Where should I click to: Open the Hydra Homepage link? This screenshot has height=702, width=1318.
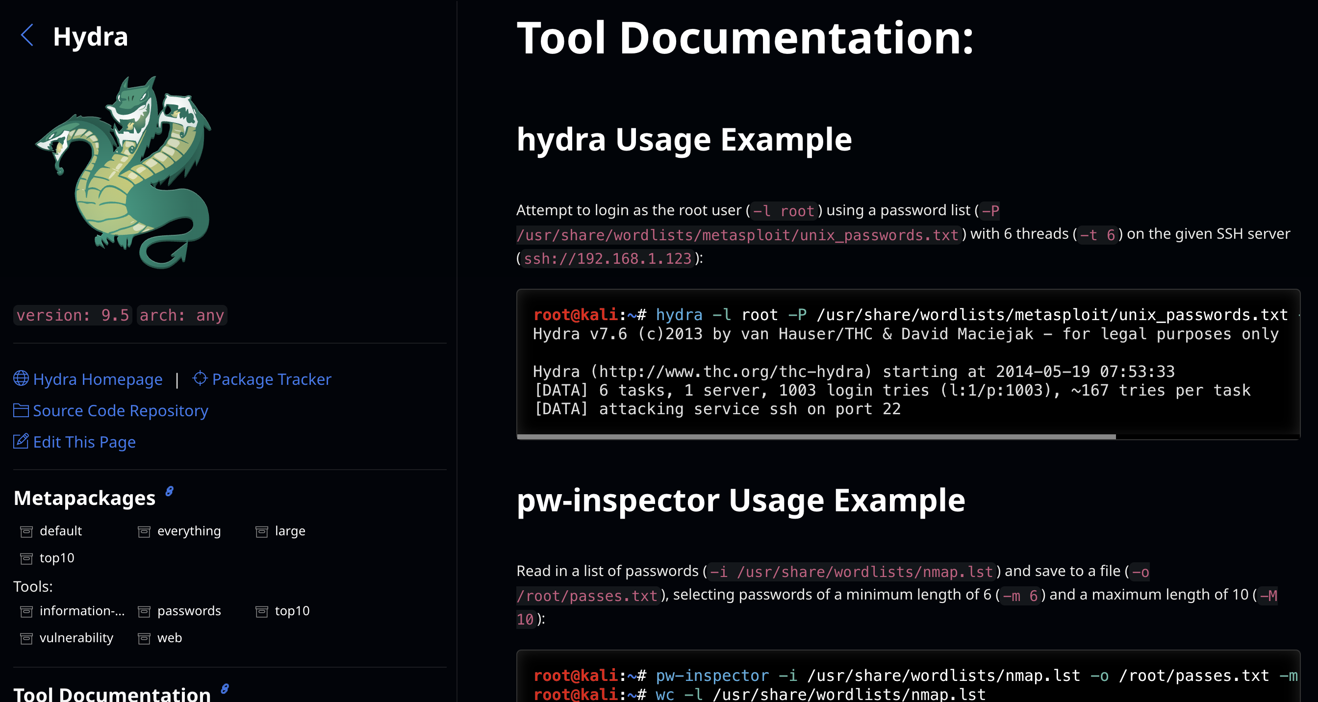98,379
